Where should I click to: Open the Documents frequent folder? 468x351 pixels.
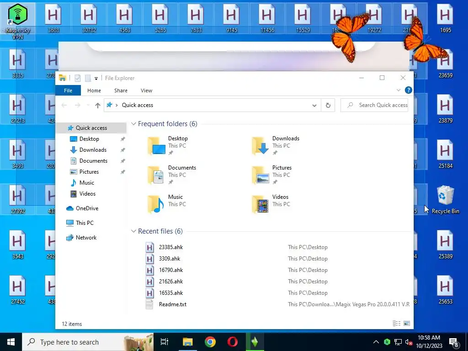click(172, 175)
